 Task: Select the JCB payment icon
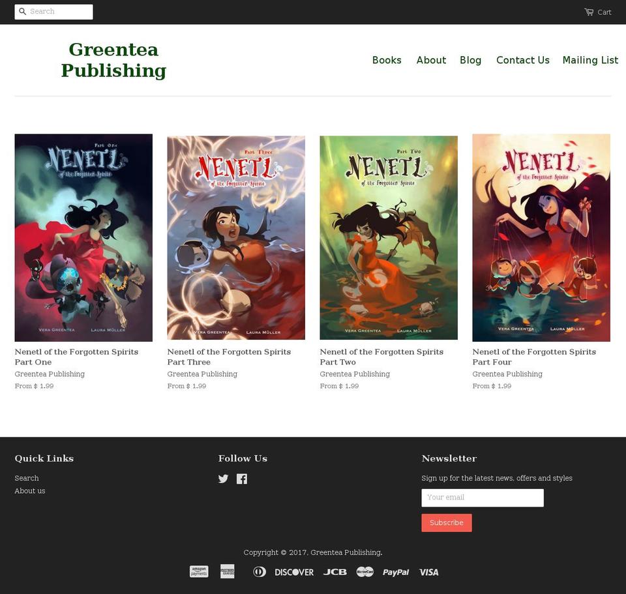pos(335,572)
